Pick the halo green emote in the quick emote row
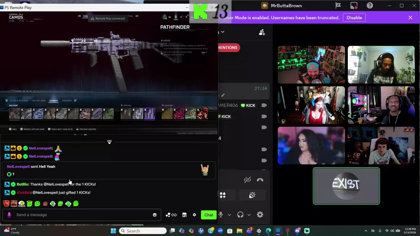 (30, 204)
